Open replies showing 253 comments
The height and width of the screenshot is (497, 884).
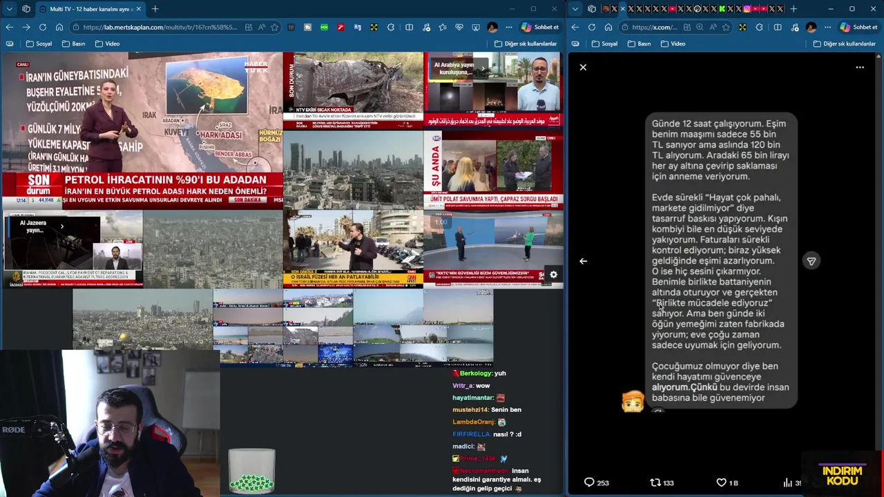[x=597, y=483]
